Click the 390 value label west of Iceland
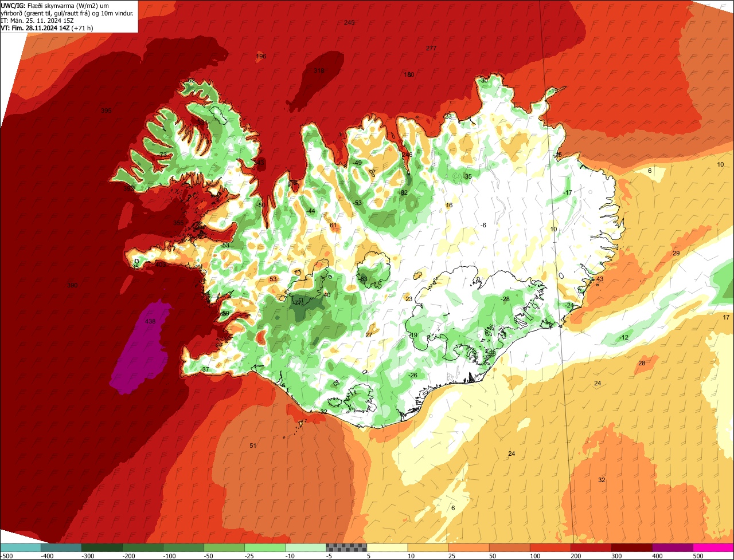 [72, 285]
